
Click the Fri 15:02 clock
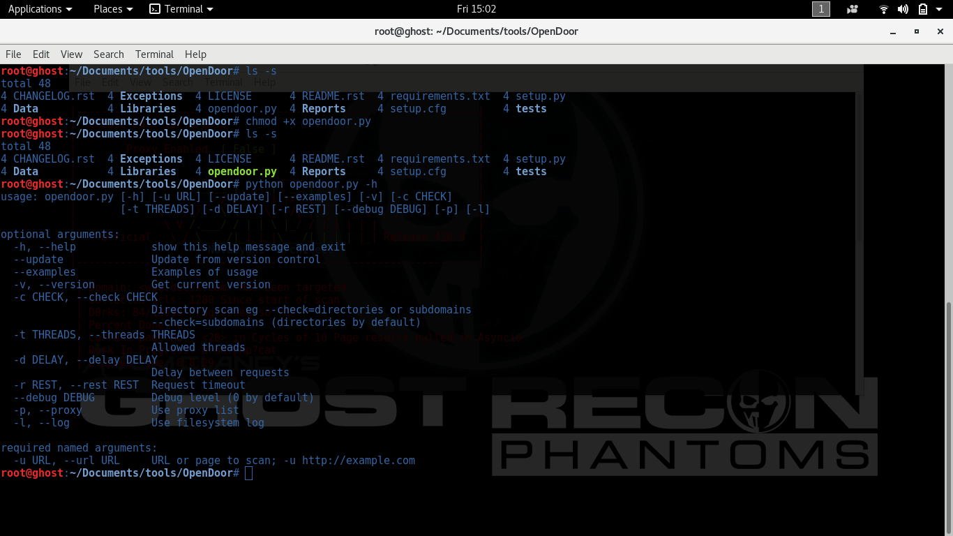476,9
